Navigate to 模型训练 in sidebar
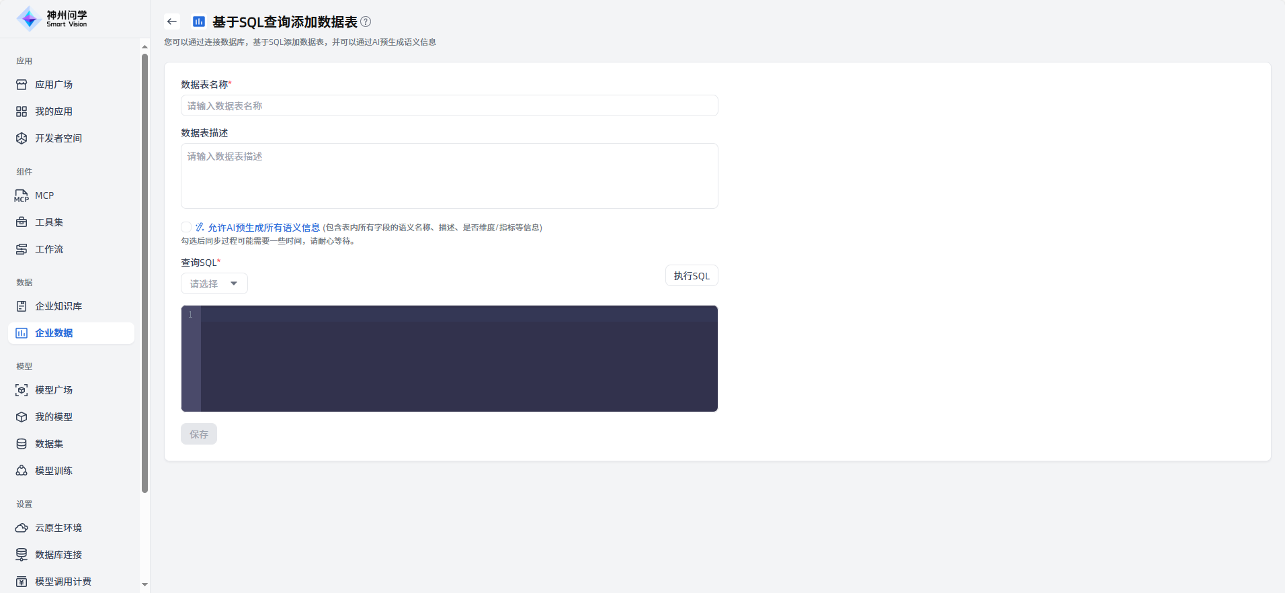This screenshot has height=593, width=1285. [x=54, y=471]
